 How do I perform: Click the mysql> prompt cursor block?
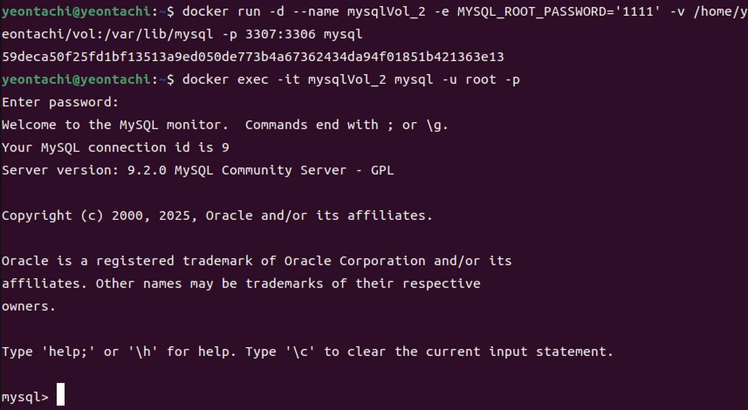pyautogui.click(x=61, y=394)
